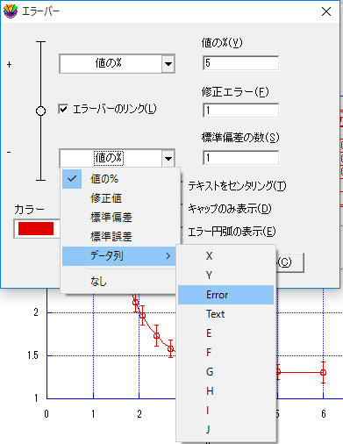Viewport: 343px width, 444px height.
Task: Choose column Y in the submenu
Action: (225, 276)
